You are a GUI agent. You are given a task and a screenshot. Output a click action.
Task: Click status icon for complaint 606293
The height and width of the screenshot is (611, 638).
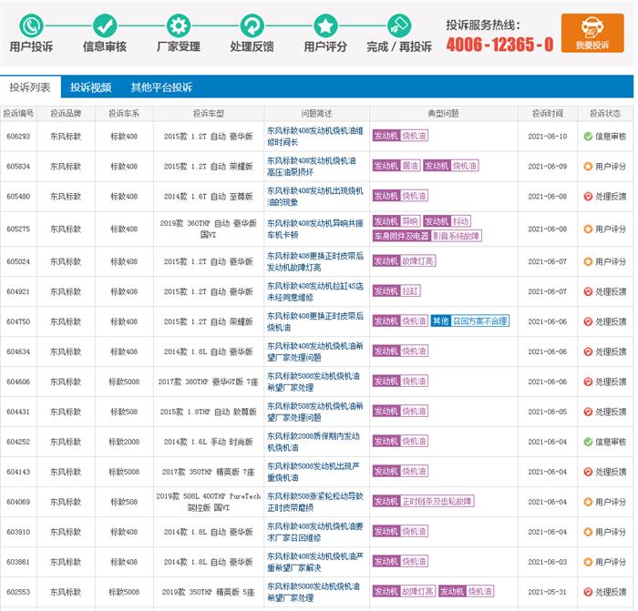coord(588,137)
